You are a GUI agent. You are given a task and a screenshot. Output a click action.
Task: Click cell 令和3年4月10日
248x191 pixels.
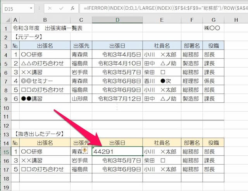(x=117, y=63)
